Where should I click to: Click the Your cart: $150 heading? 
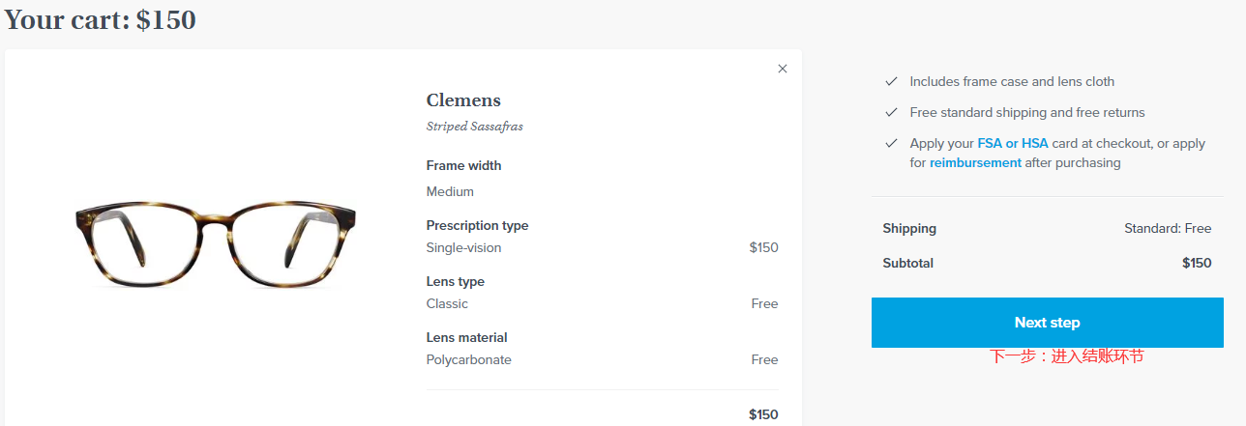tap(101, 20)
